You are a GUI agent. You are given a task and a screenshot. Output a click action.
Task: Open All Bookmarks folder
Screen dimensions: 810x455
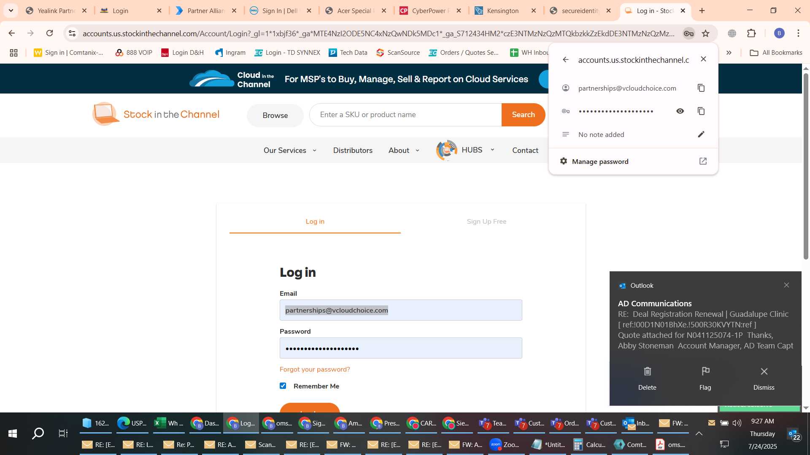coord(776,53)
